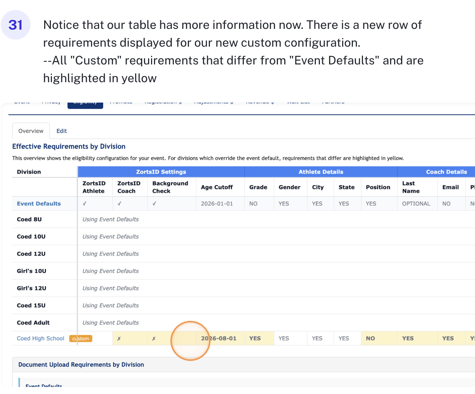The width and height of the screenshot is (475, 394).
Task: Select the Coed 8U division row
Action: pos(29,219)
